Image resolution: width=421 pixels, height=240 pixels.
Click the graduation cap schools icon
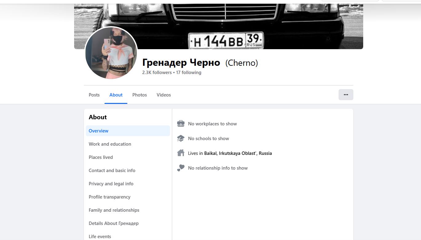(181, 139)
